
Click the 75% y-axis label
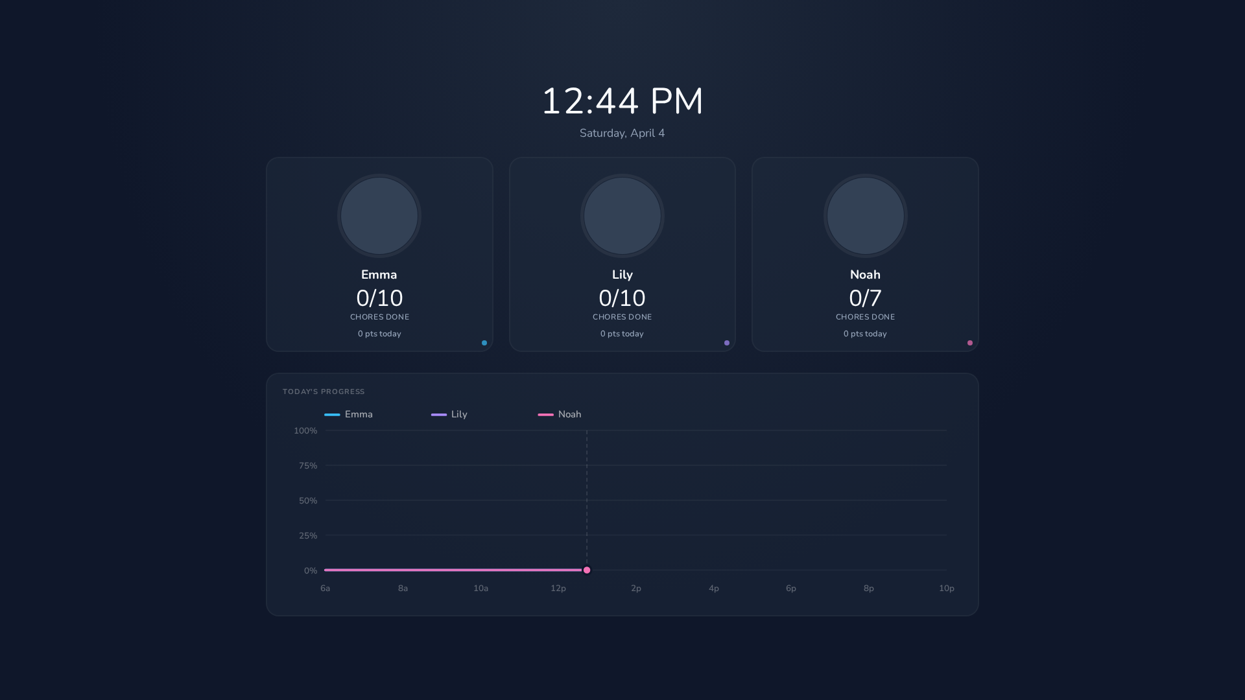308,466
